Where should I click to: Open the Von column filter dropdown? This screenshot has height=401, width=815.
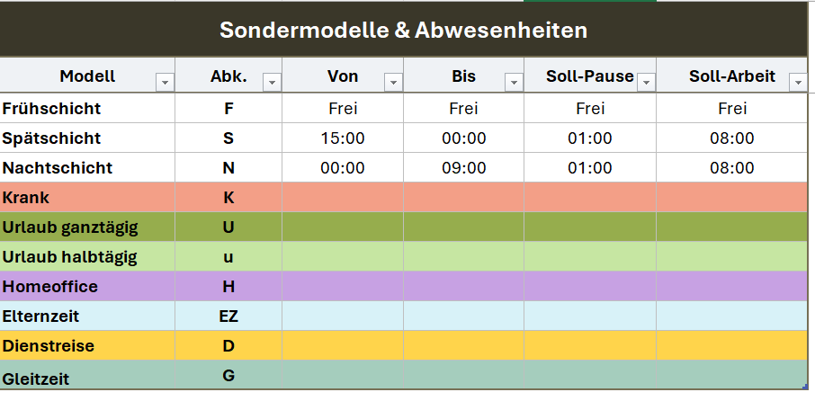point(393,82)
